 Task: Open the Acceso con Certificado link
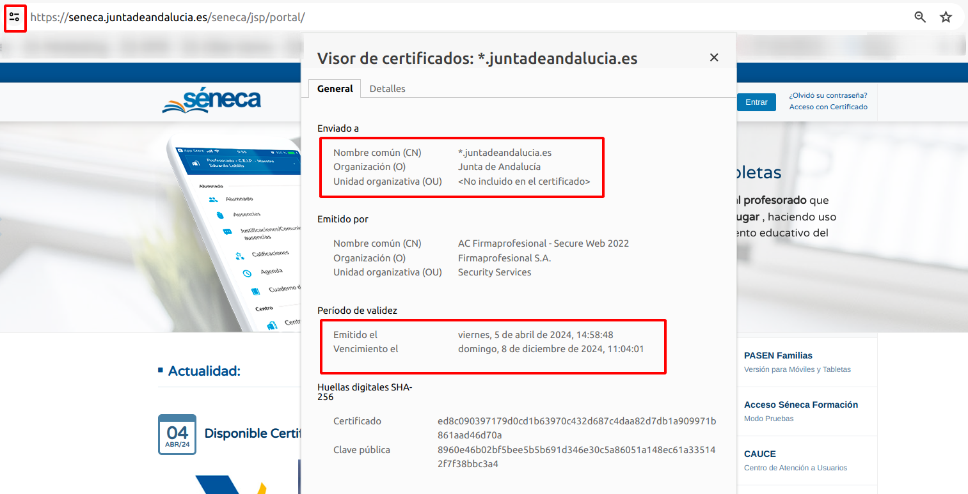click(x=828, y=107)
